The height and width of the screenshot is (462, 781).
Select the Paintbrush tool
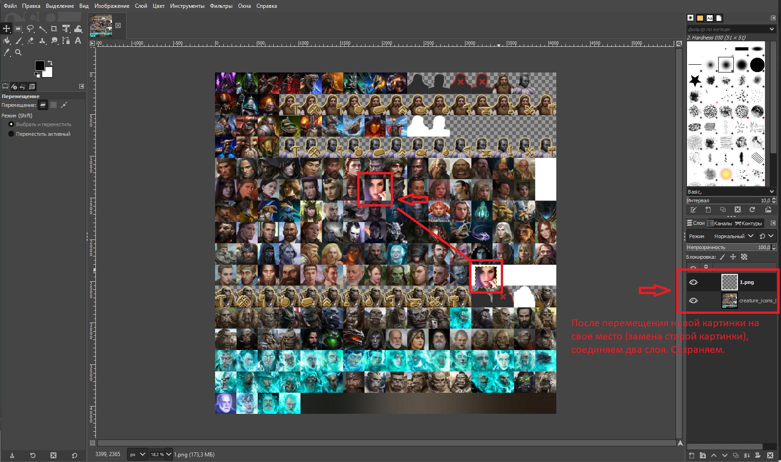pyautogui.click(x=18, y=40)
